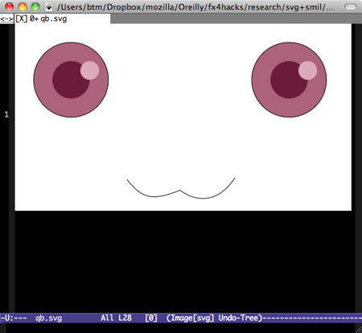The image size is (362, 333).
Task: Click the tab bar scroll arrows button
Action: click(x=6, y=19)
